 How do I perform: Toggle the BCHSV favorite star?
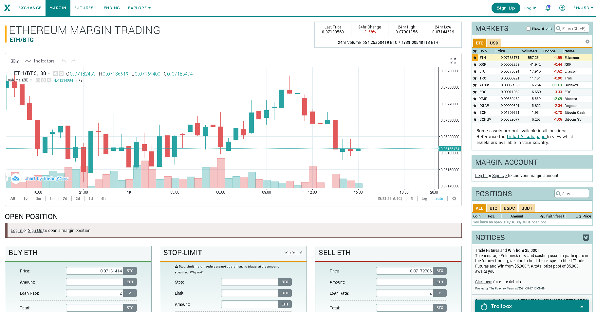point(475,119)
